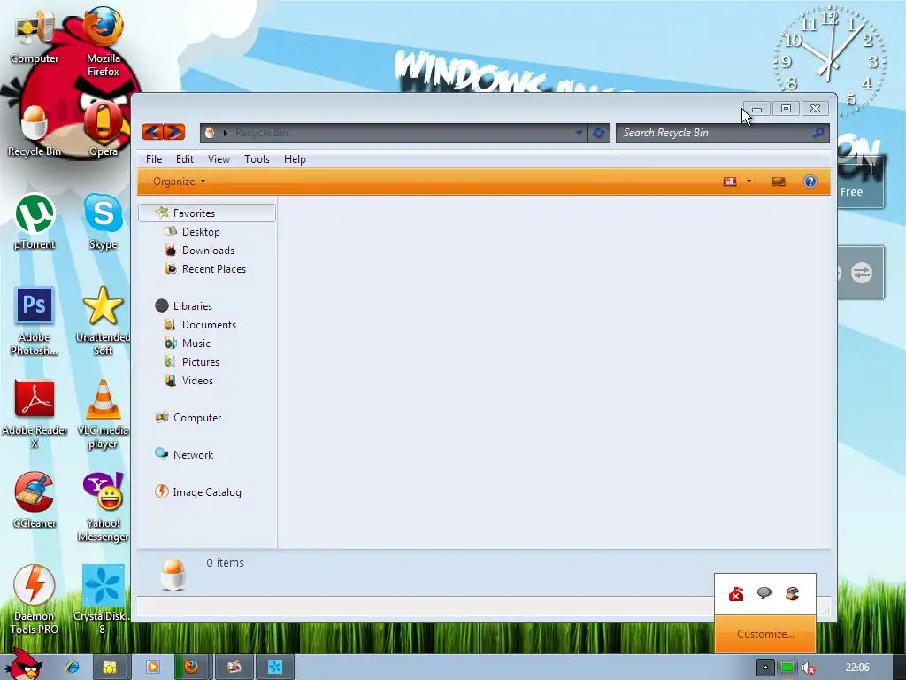906x680 pixels.
Task: Select the Daemon Tools PRO desktop icon
Action: tap(35, 600)
